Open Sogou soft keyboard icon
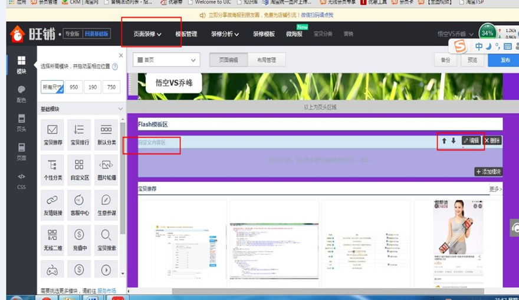 click(508, 46)
